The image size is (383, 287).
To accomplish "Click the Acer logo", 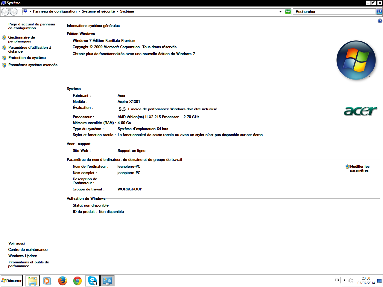I will click(x=360, y=111).
